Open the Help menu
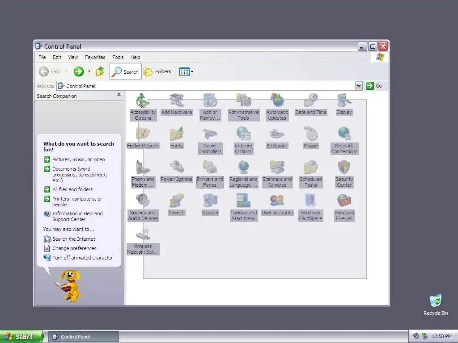 (135, 57)
